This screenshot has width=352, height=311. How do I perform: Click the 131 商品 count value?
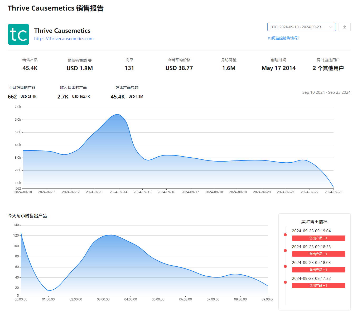pyautogui.click(x=129, y=68)
